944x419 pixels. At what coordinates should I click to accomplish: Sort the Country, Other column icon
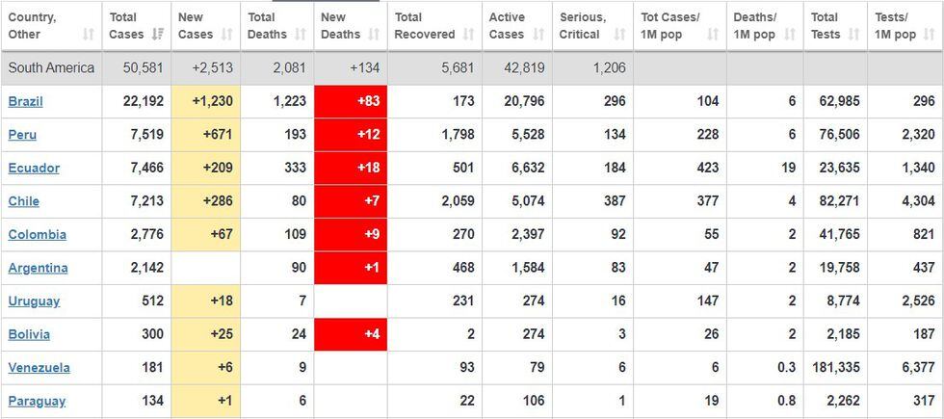(89, 35)
